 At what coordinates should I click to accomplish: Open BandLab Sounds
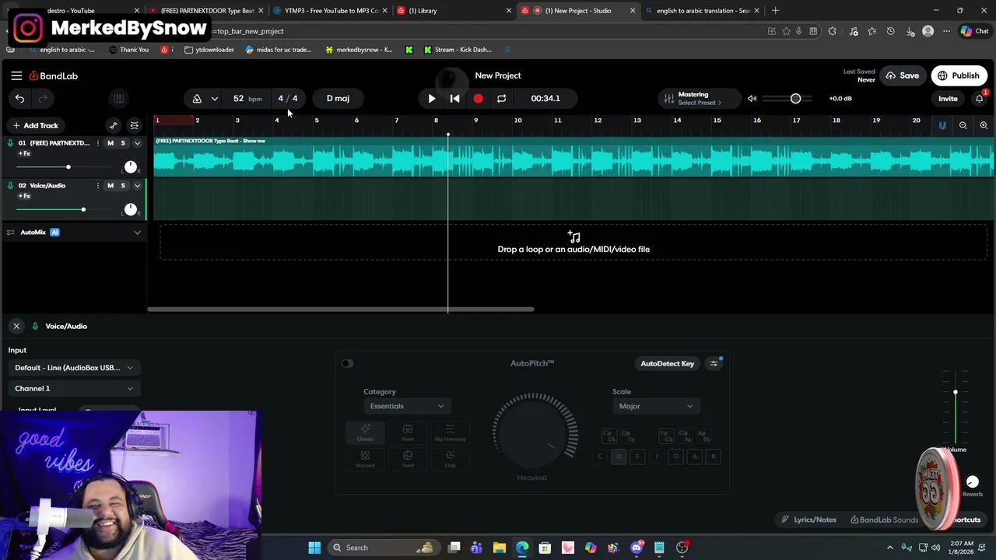tap(884, 520)
